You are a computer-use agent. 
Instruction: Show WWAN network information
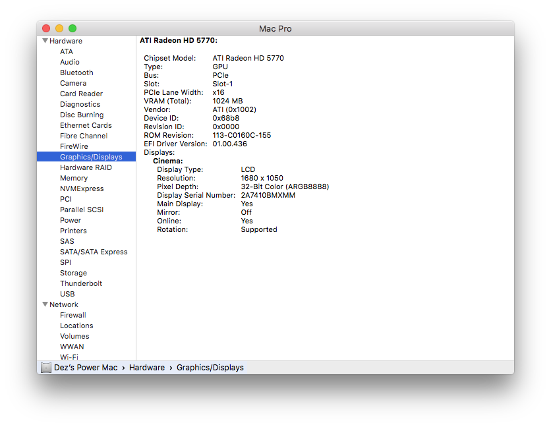72,347
